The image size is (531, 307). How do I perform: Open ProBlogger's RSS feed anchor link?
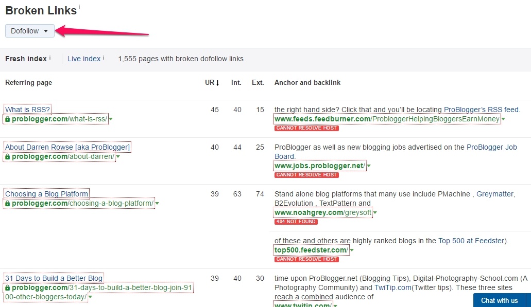point(481,110)
